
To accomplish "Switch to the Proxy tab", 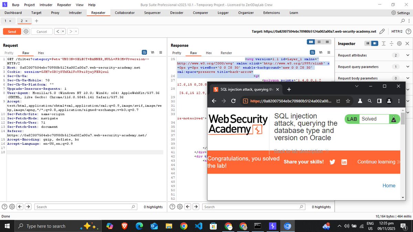I will (55, 13).
